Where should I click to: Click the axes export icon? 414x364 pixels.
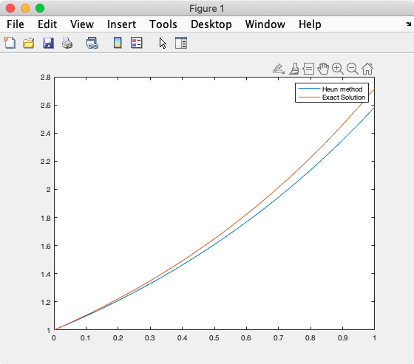click(279, 69)
